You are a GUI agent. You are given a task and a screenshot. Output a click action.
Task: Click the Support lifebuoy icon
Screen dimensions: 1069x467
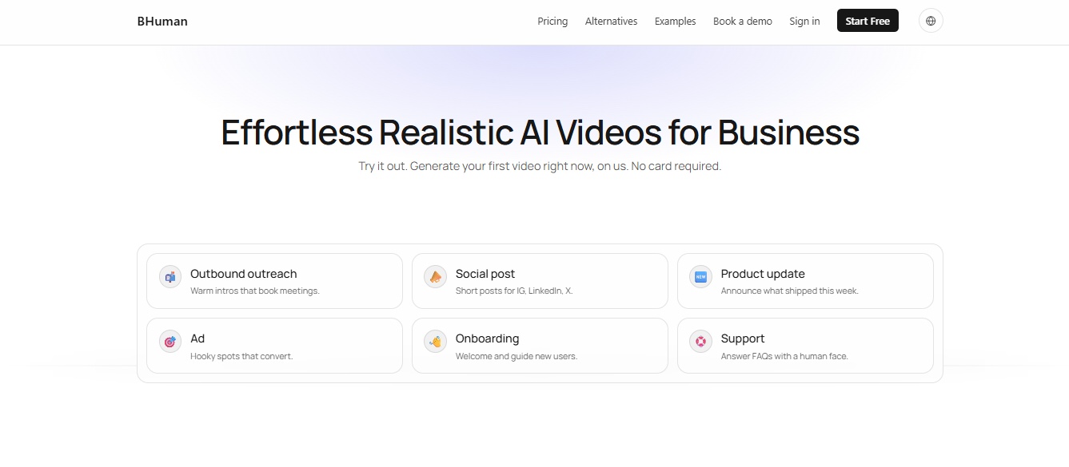point(701,342)
